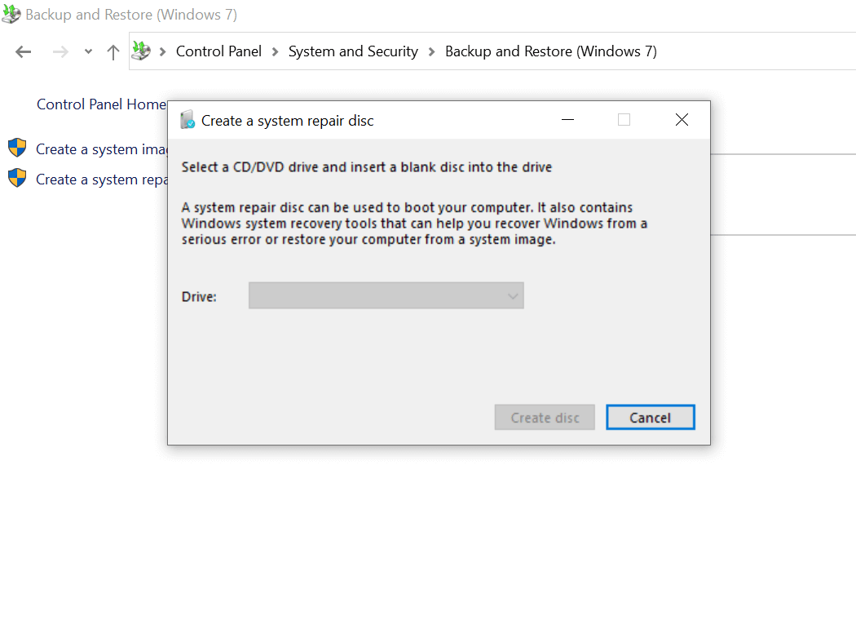
Task: Click the Backup and Restore title bar icon
Action: [x=11, y=14]
